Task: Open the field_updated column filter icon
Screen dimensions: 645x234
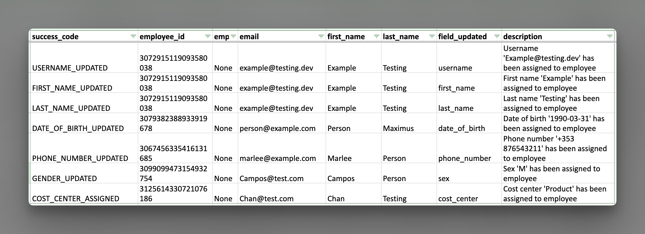Action: click(497, 37)
